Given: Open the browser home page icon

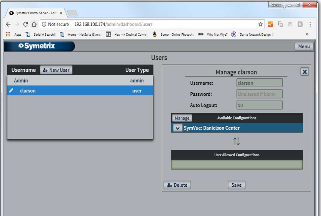Looking at the screenshot, I should pos(34,24).
